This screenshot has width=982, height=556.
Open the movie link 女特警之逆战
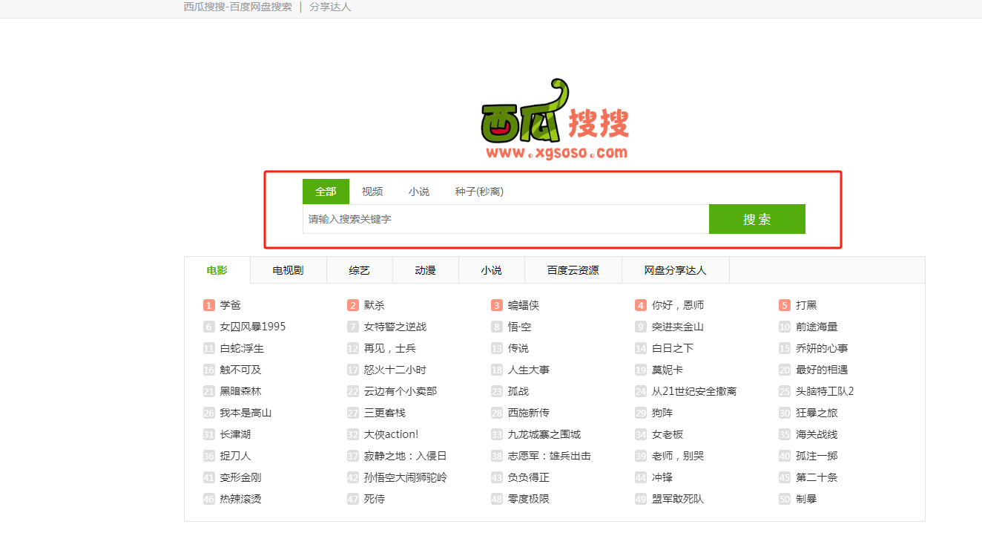pyautogui.click(x=395, y=327)
